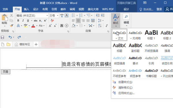Switch to the 引用 tab
The image size is (173, 108).
pyautogui.click(x=54, y=9)
